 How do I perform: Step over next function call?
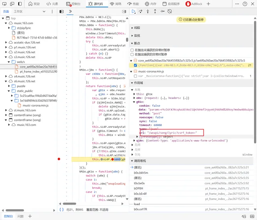click(141, 11)
